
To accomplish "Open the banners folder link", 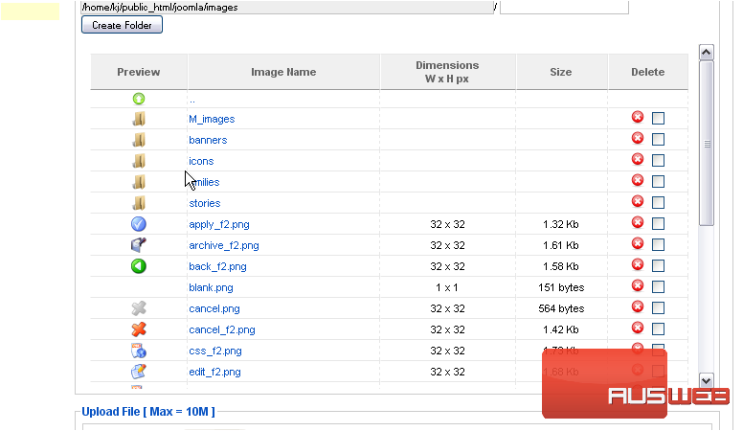I will coord(208,140).
